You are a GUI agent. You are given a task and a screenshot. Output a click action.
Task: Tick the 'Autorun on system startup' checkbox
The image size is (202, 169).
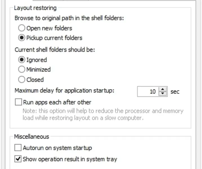(x=18, y=148)
